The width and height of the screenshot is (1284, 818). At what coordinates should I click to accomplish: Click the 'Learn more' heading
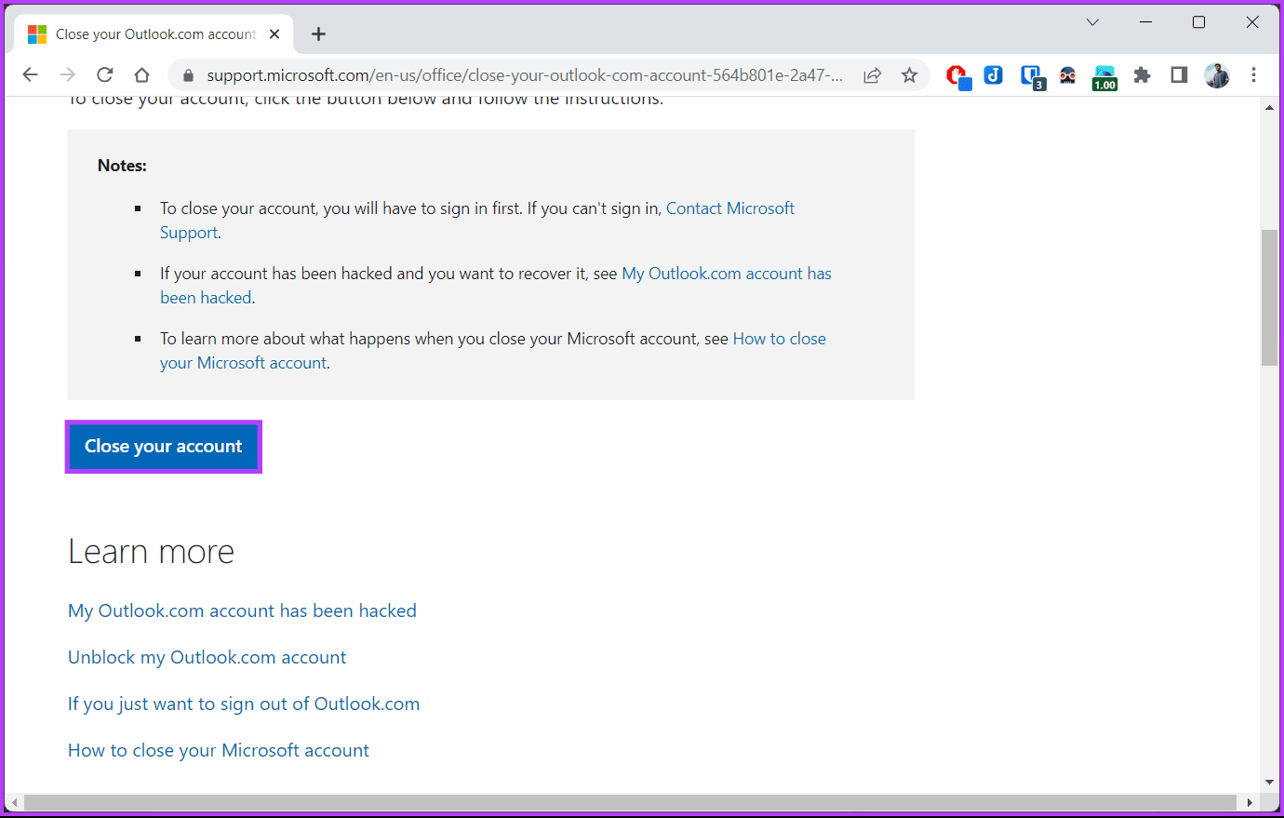[x=151, y=552]
